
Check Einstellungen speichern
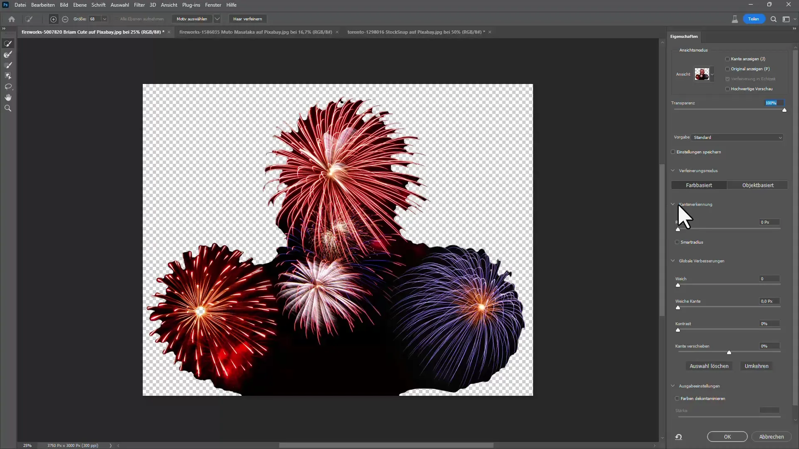(673, 152)
